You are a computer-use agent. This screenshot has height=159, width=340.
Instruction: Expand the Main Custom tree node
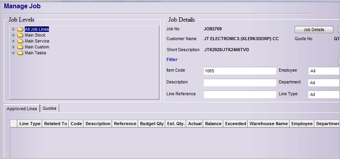click(13, 47)
